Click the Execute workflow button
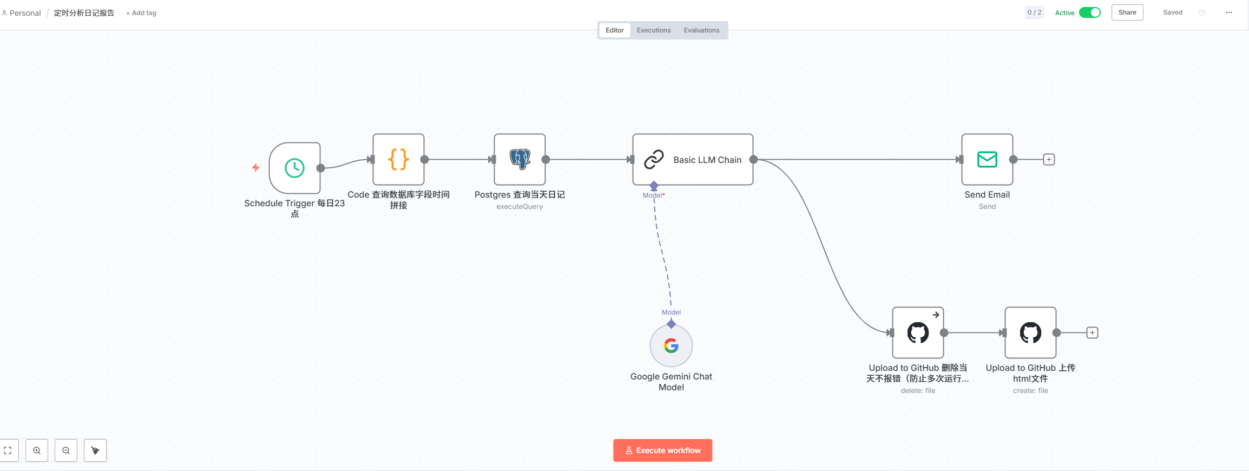 pos(662,450)
